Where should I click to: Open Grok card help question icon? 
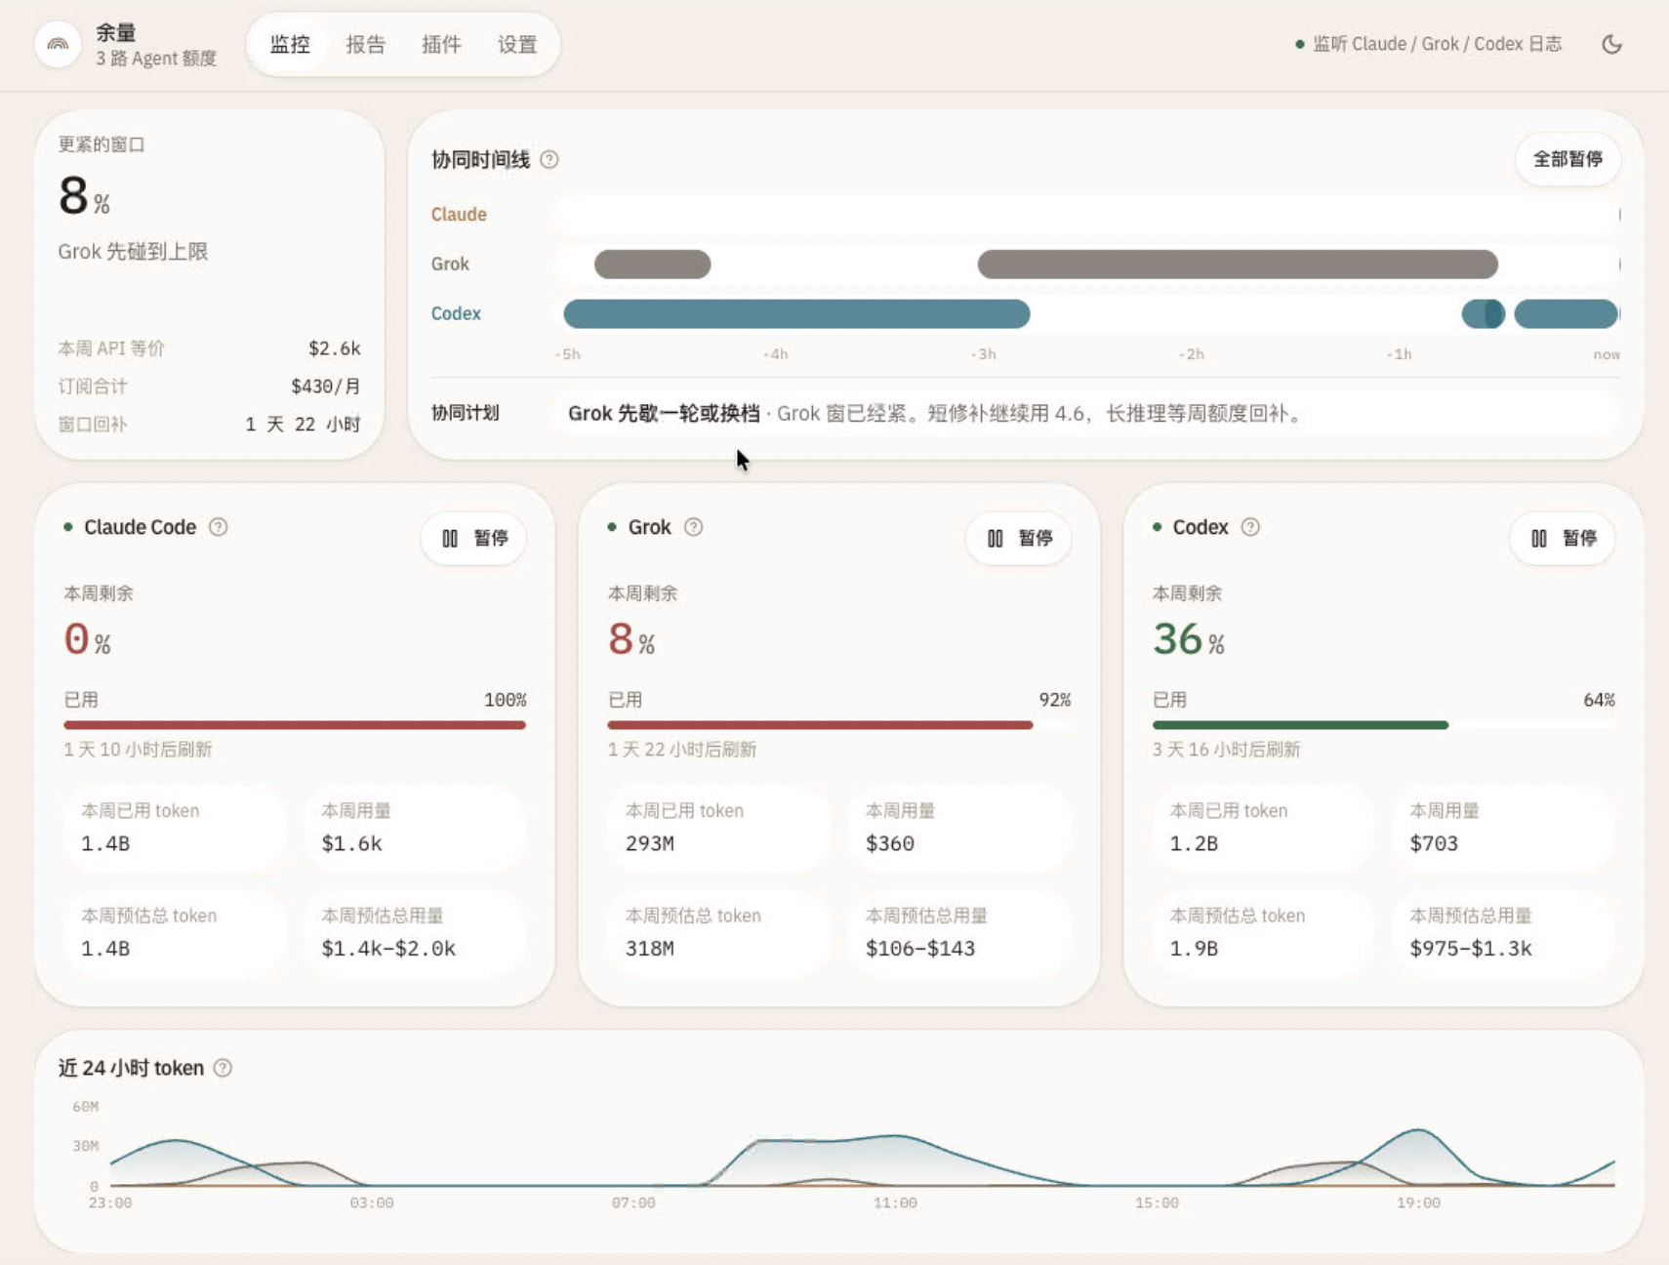[x=693, y=527]
